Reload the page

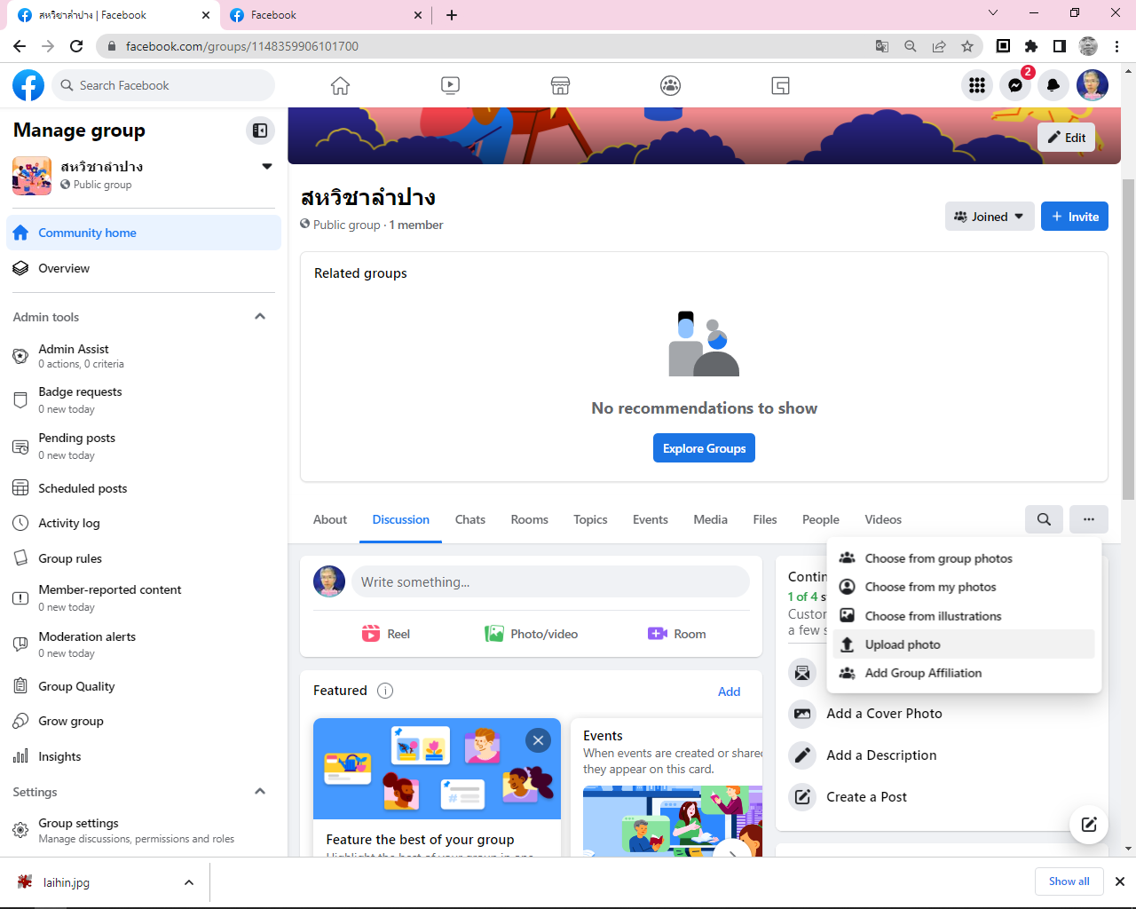point(76,46)
